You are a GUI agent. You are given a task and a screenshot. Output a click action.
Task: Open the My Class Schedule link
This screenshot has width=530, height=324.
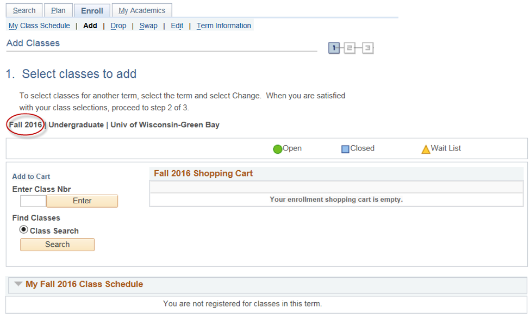[39, 26]
